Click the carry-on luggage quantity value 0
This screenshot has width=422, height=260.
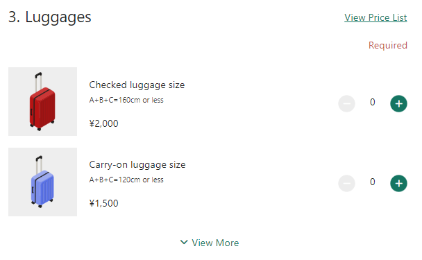pos(373,182)
